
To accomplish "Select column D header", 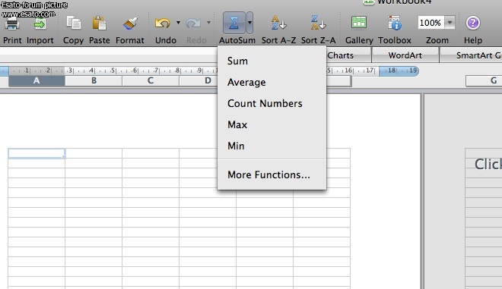I will click(x=199, y=80).
